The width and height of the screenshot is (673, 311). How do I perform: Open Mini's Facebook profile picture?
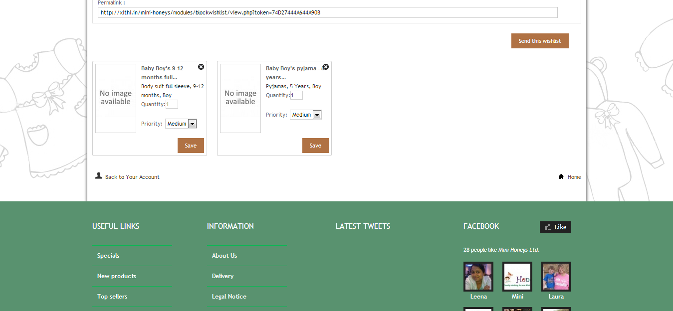pyautogui.click(x=517, y=277)
